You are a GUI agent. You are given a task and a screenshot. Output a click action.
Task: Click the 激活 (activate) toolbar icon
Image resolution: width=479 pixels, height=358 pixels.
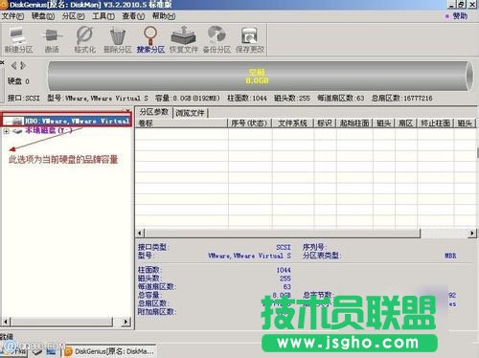pyautogui.click(x=52, y=40)
